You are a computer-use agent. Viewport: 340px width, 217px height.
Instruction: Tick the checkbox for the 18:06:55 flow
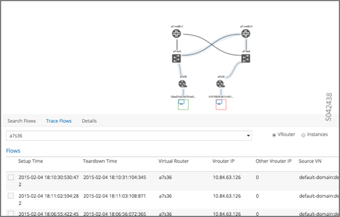point(11,213)
